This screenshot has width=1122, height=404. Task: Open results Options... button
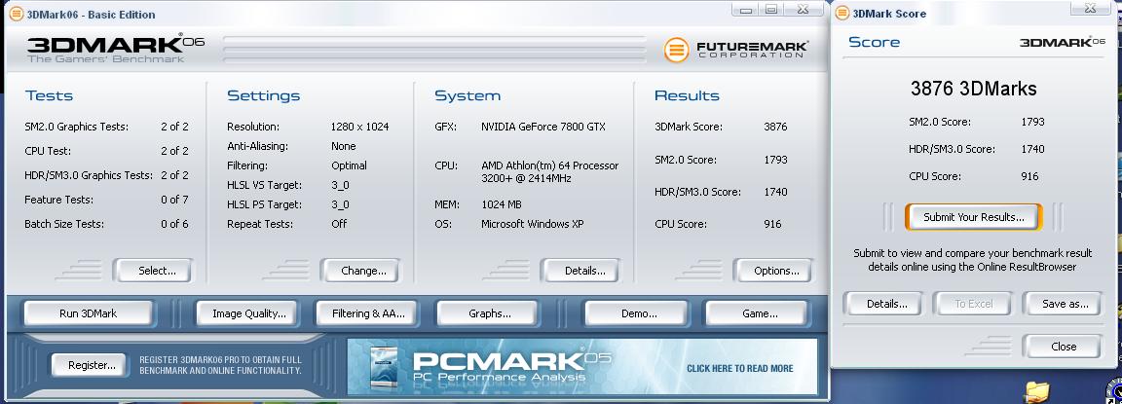776,271
